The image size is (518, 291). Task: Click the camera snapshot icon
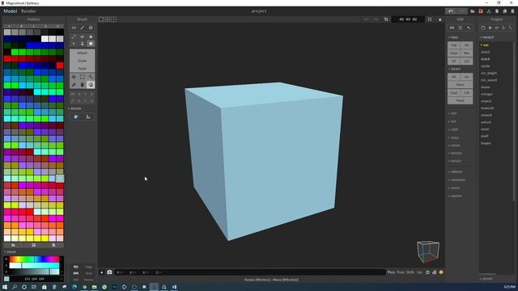(109, 272)
